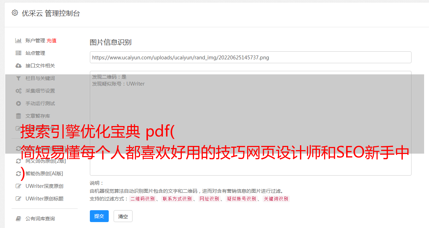
Task: Click the 二维码识别 filter tag
Action: tap(143, 199)
